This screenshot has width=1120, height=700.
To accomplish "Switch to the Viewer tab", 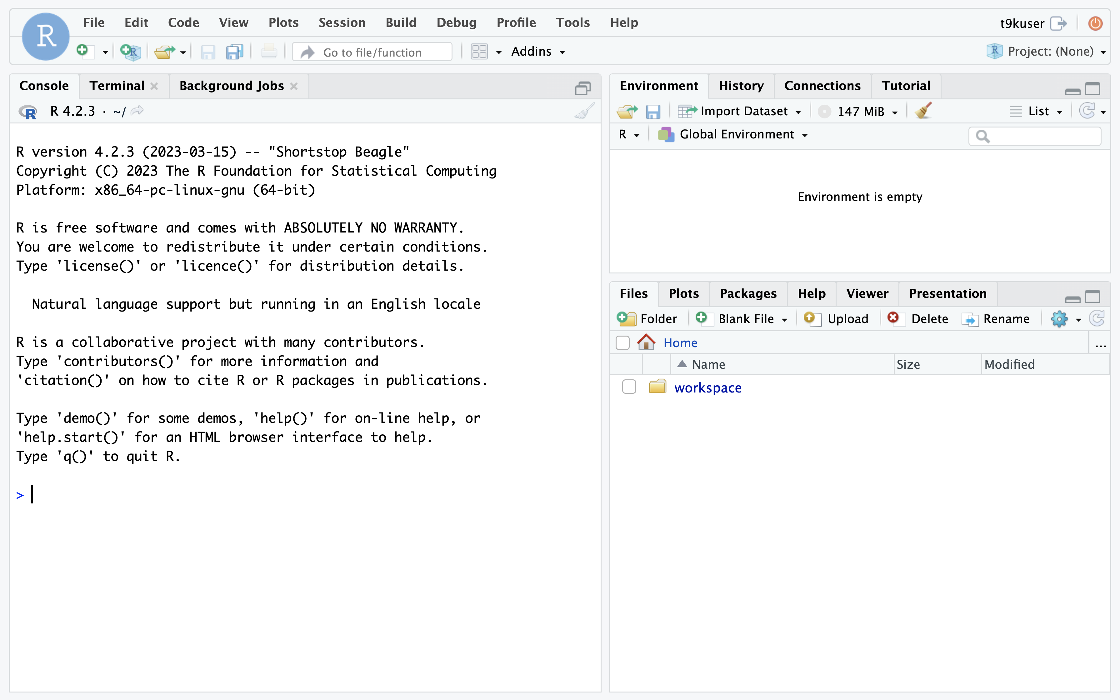I will (x=867, y=293).
